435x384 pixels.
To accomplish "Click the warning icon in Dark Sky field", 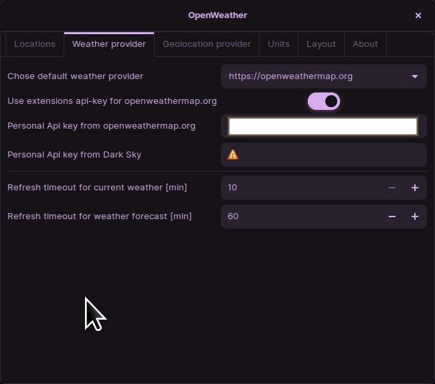I will [232, 155].
